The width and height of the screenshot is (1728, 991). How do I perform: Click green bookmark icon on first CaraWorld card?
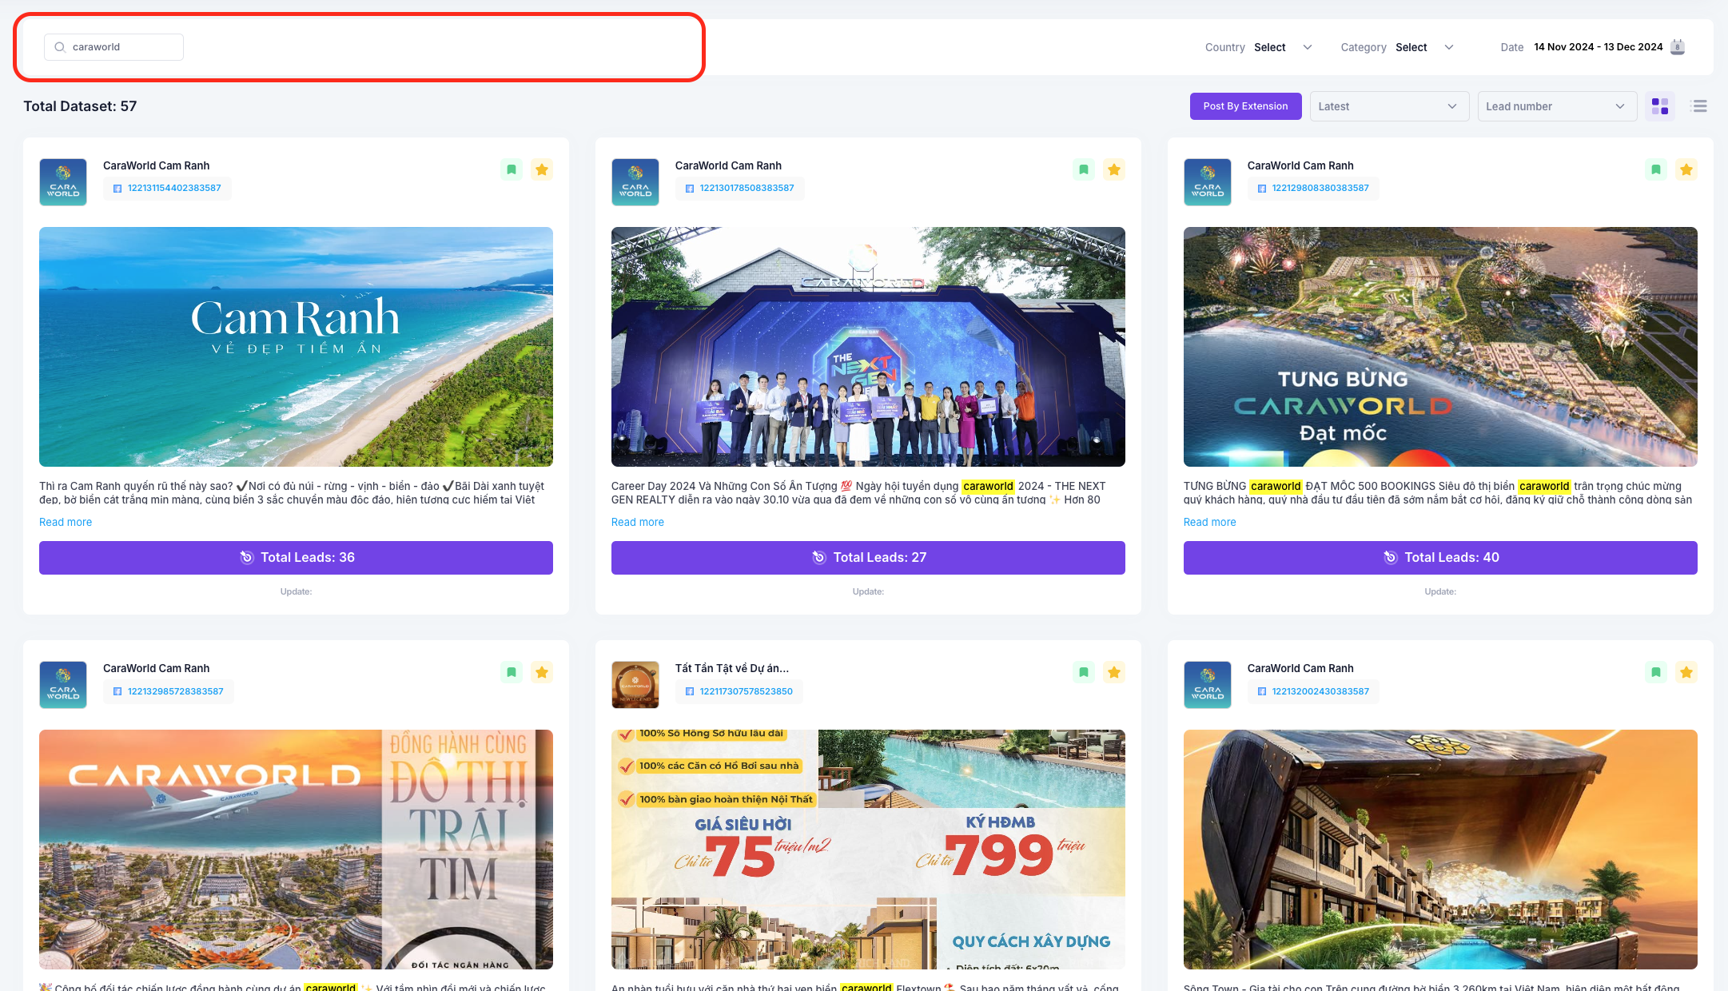512,169
